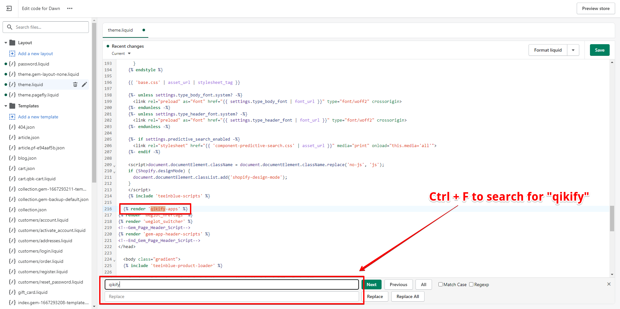Open the three-dot more actions menu

coord(70,8)
